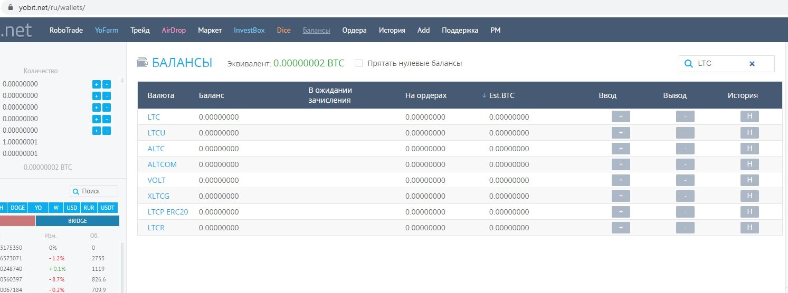Open the InvestBox menu item
The height and width of the screenshot is (293, 788).
click(x=249, y=30)
